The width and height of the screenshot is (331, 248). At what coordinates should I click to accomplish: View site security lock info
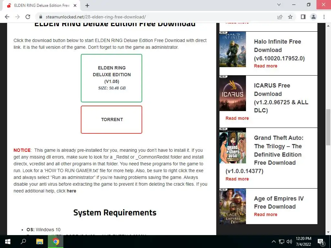tap(41, 17)
